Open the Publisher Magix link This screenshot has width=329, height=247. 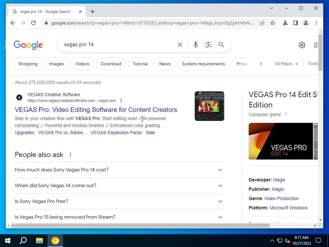[278, 189]
